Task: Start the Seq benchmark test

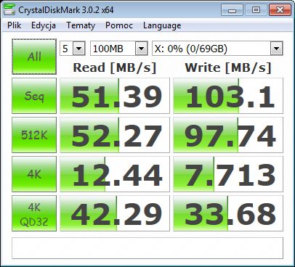Action: point(34,96)
